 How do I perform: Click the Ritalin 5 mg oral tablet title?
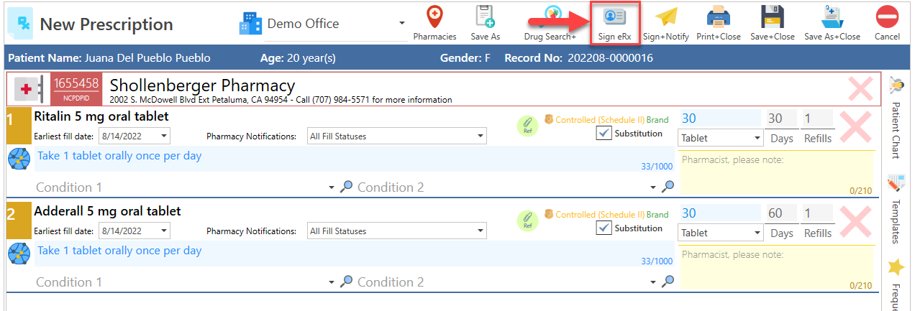[101, 116]
